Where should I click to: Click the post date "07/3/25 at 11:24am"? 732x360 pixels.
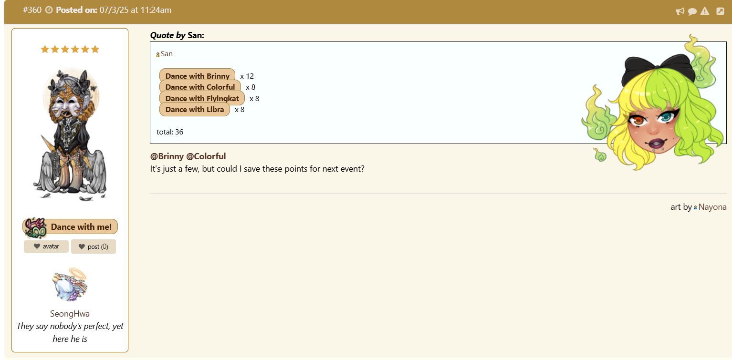point(136,10)
